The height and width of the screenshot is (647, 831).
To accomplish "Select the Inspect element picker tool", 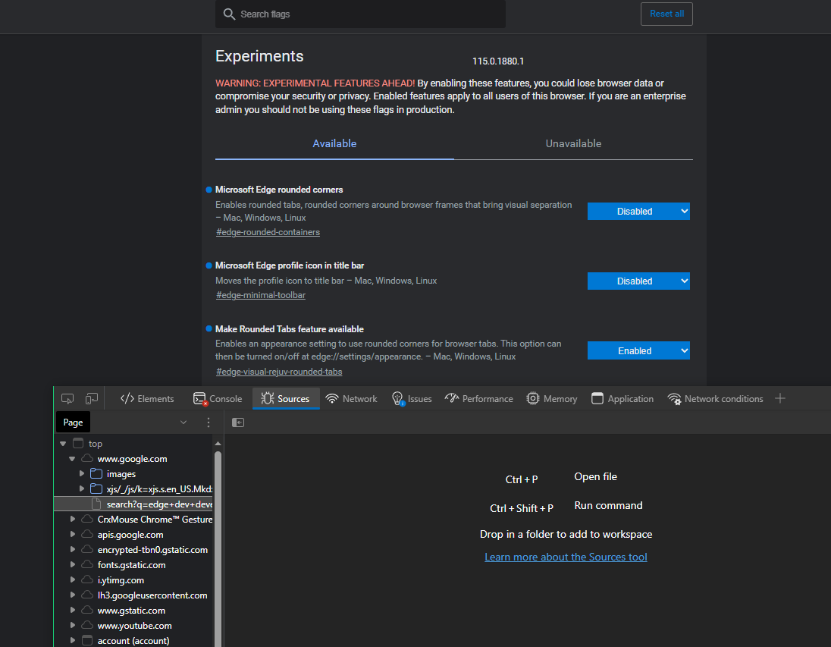I will coord(67,397).
